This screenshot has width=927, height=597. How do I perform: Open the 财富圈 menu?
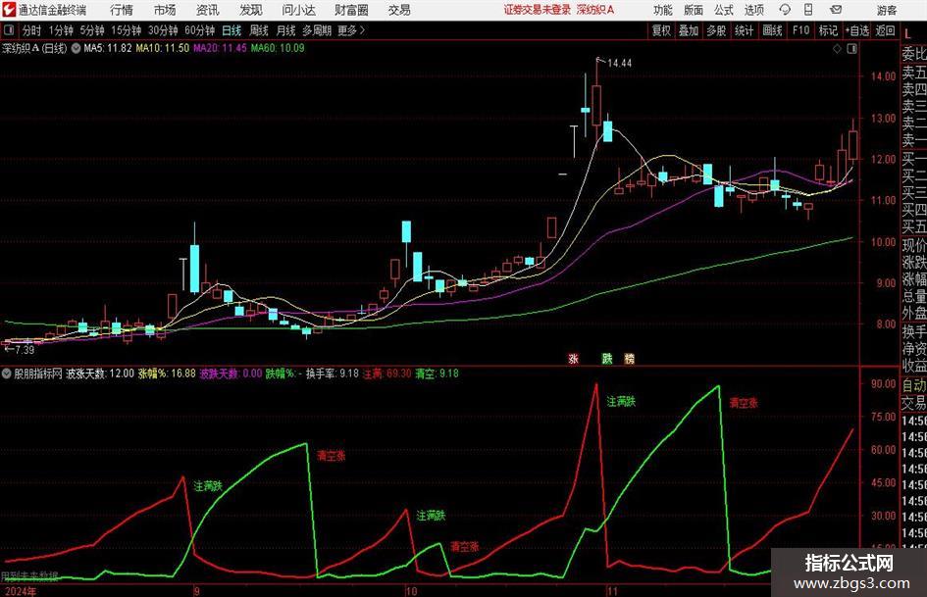pyautogui.click(x=351, y=10)
